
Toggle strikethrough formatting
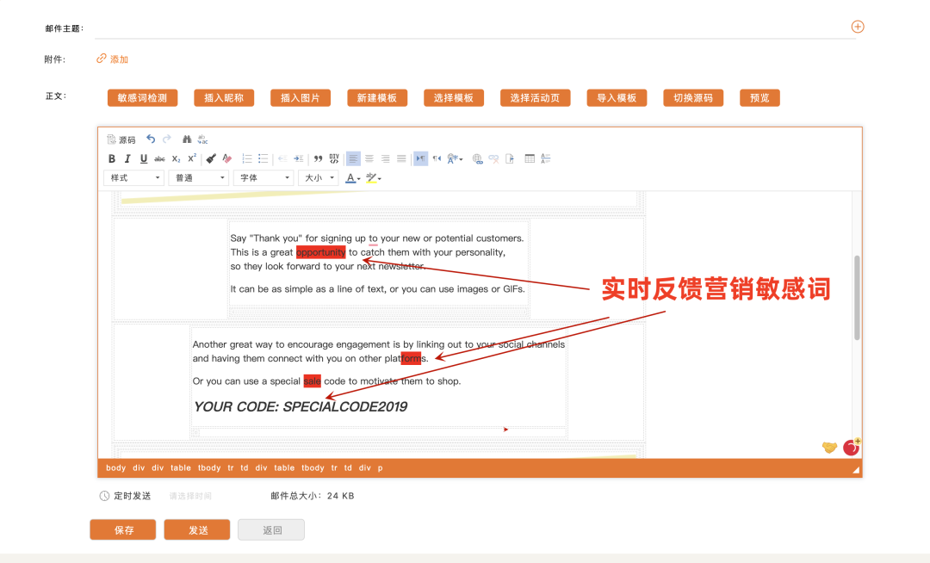(x=159, y=158)
